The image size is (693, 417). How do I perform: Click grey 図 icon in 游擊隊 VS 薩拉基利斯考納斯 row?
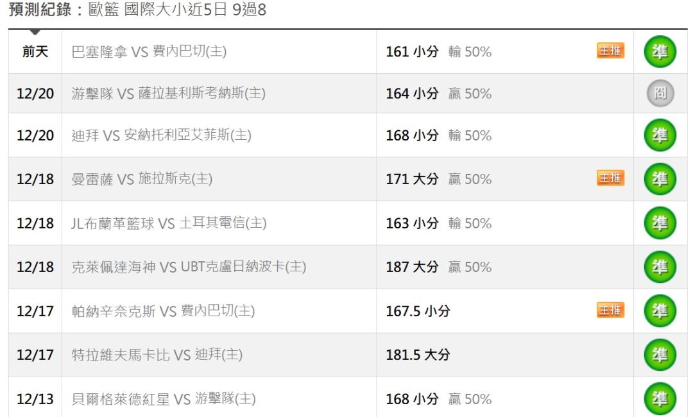(660, 94)
